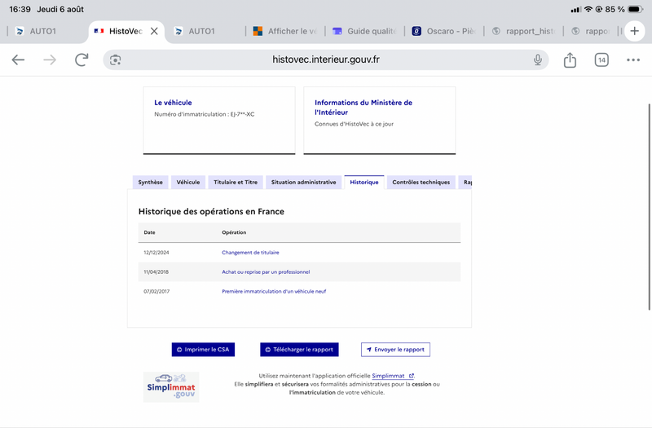Click the 'Imprimer le CSA' button
Viewport: 652px width, 428px height.
point(203,350)
